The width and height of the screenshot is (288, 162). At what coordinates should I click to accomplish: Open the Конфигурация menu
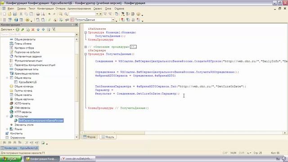(x=45, y=9)
